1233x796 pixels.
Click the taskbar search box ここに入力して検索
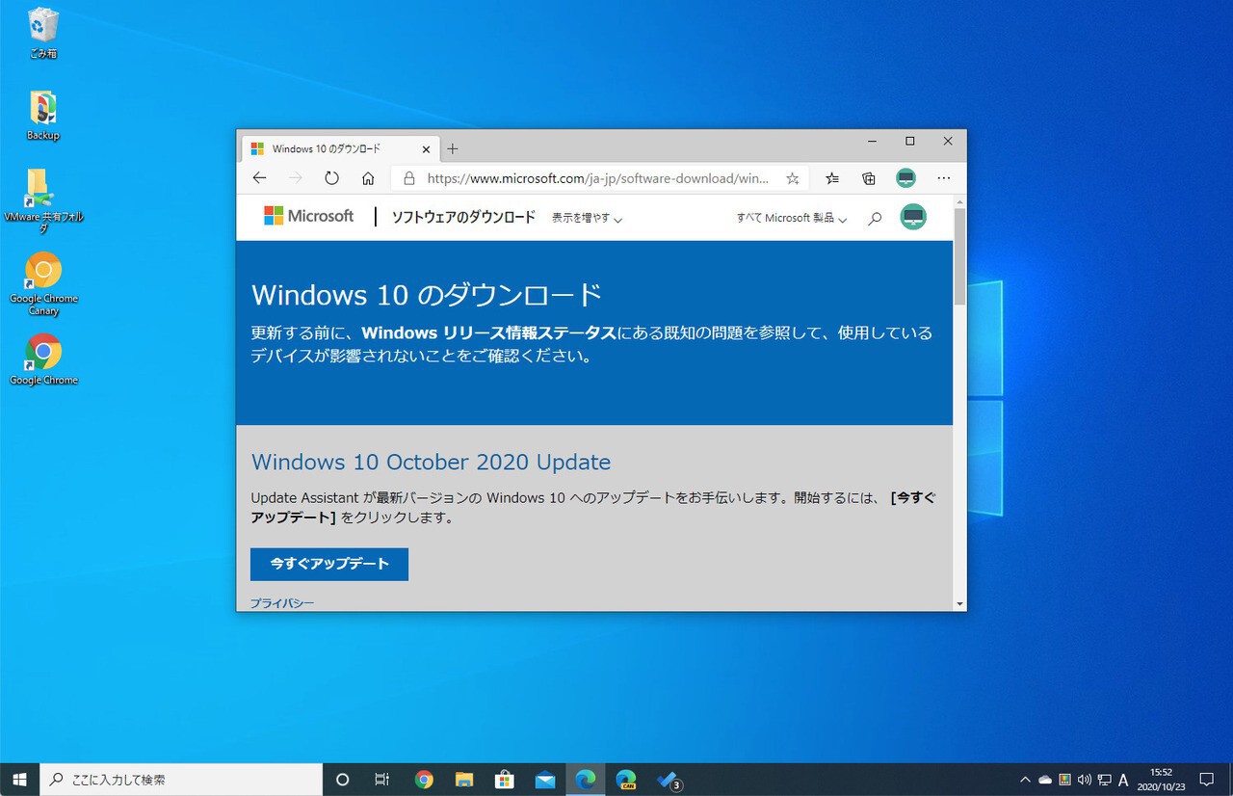[181, 780]
